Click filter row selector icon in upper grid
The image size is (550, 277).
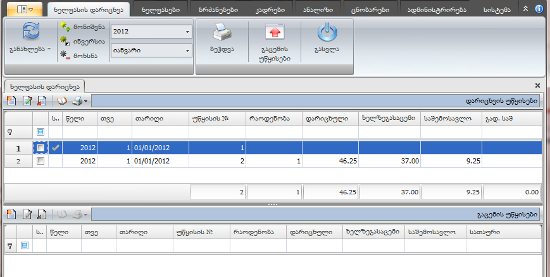pos(41,133)
